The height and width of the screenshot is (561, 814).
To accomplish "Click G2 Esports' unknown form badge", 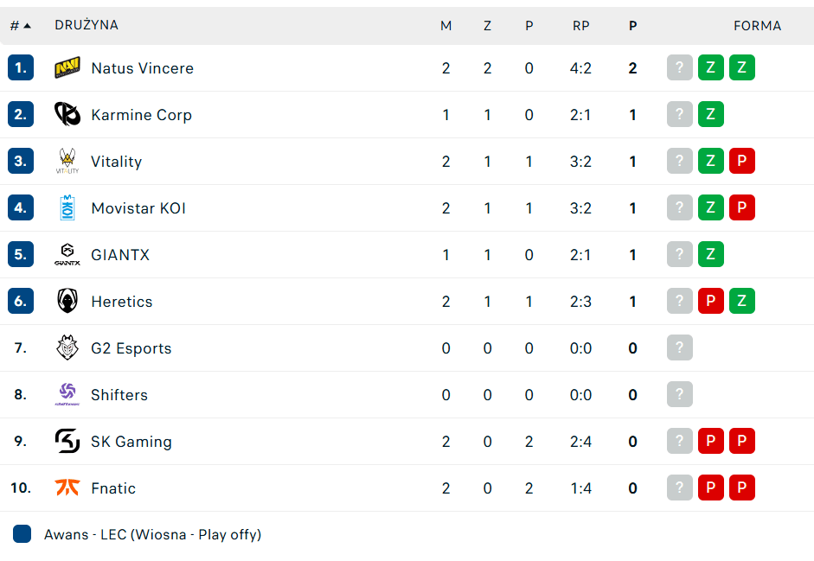I will point(679,347).
